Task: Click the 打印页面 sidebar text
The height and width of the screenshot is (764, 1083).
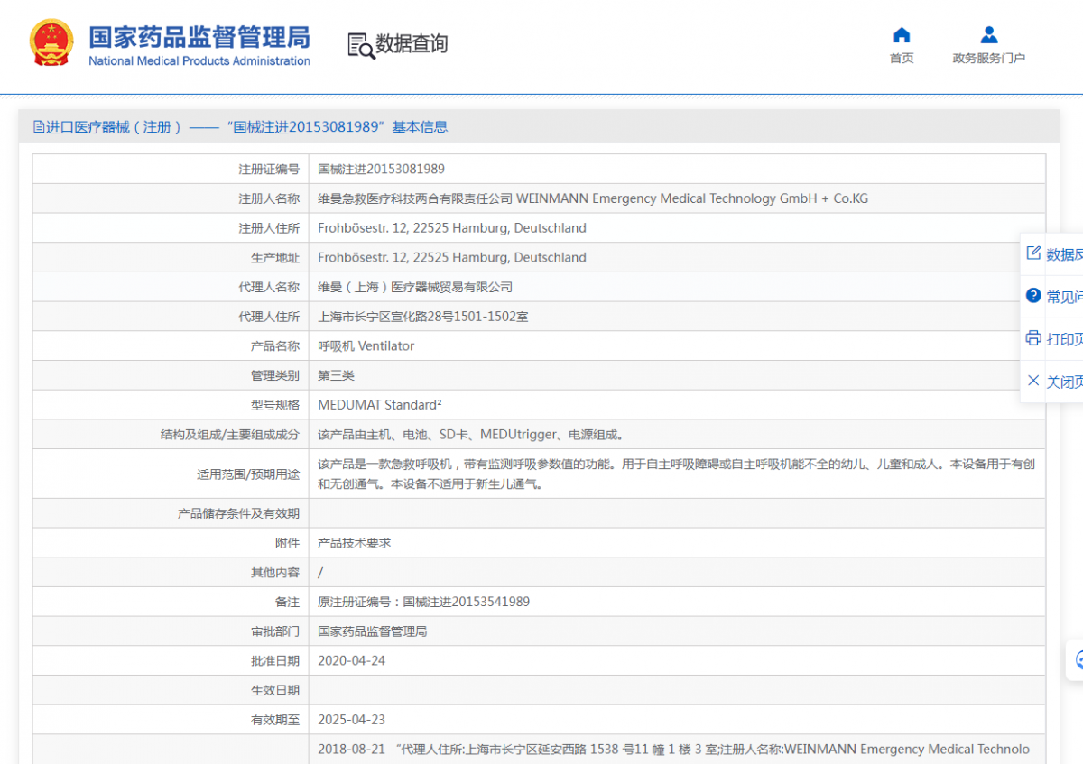Action: [1065, 339]
